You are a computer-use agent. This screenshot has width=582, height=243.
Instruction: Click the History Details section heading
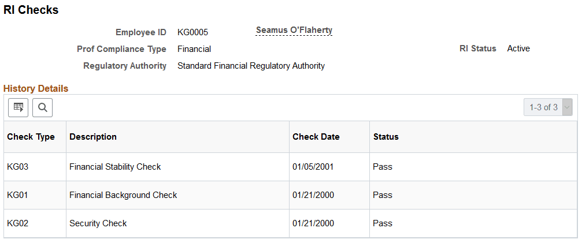pyautogui.click(x=36, y=88)
